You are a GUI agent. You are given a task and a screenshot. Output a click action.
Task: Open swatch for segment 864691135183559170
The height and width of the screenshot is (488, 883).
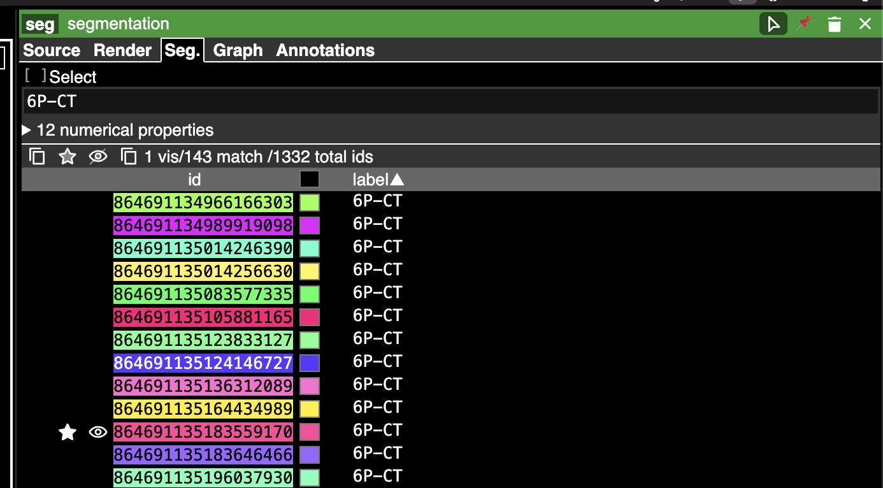(310, 432)
